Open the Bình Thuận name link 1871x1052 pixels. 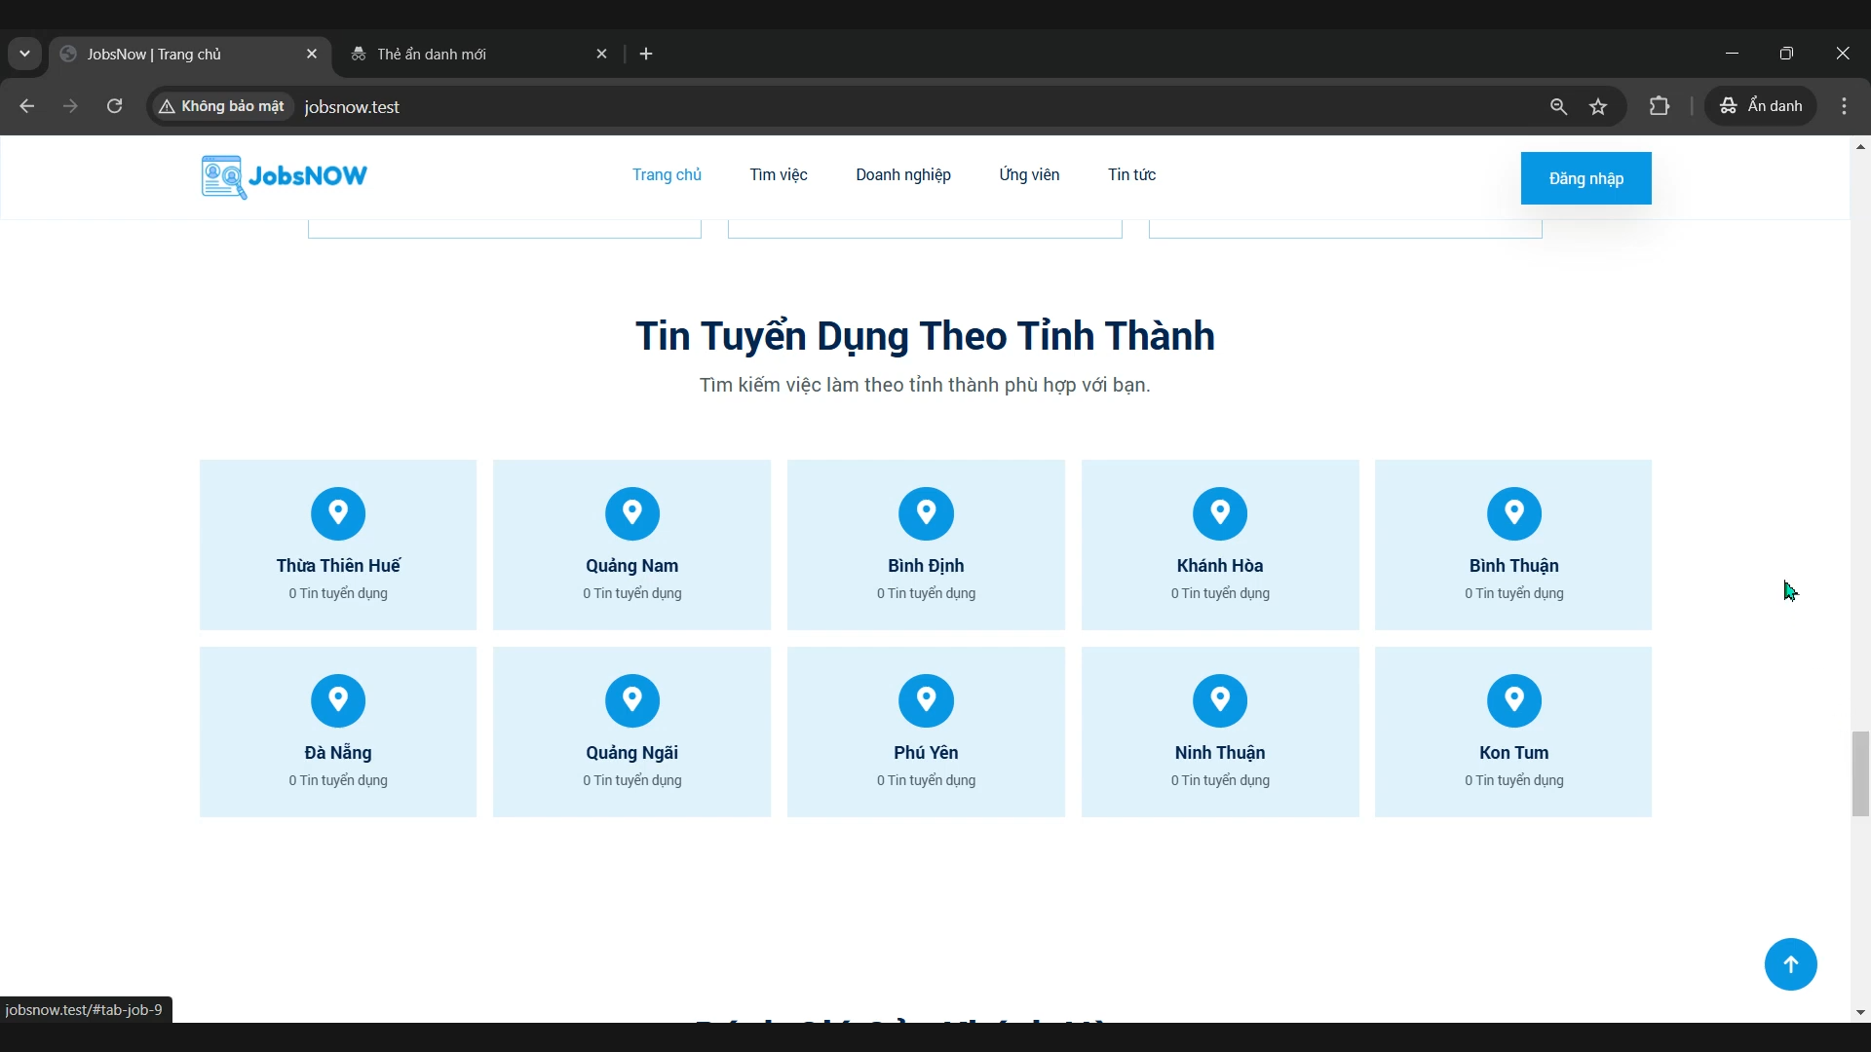(1514, 566)
